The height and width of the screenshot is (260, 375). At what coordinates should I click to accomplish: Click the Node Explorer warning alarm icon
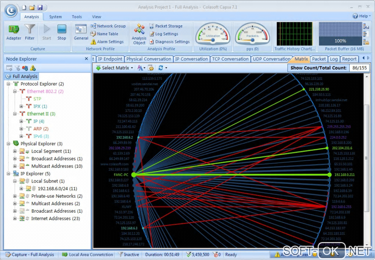tap(33, 68)
